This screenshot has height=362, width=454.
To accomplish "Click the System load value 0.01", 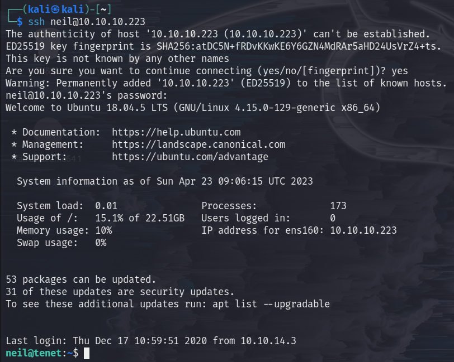I will [106, 206].
